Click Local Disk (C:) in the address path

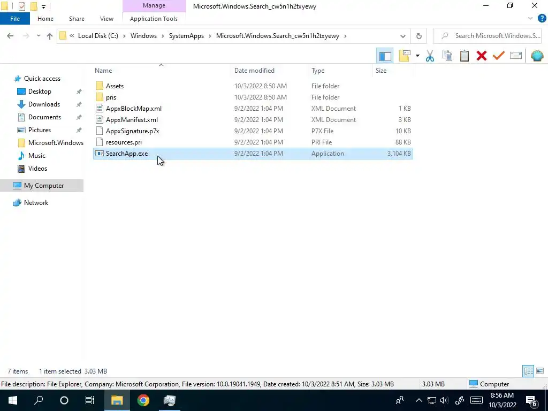[x=98, y=36]
